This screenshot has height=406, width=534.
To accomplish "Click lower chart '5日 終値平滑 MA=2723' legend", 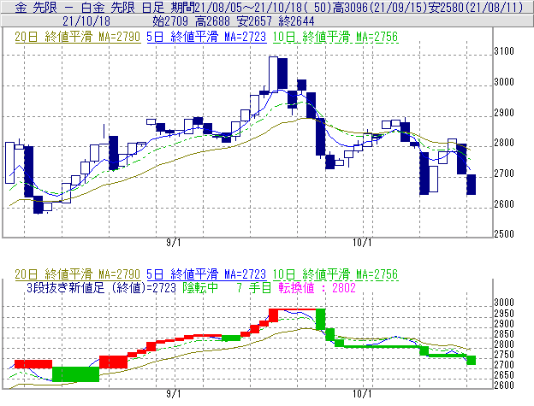I will 206,274.
